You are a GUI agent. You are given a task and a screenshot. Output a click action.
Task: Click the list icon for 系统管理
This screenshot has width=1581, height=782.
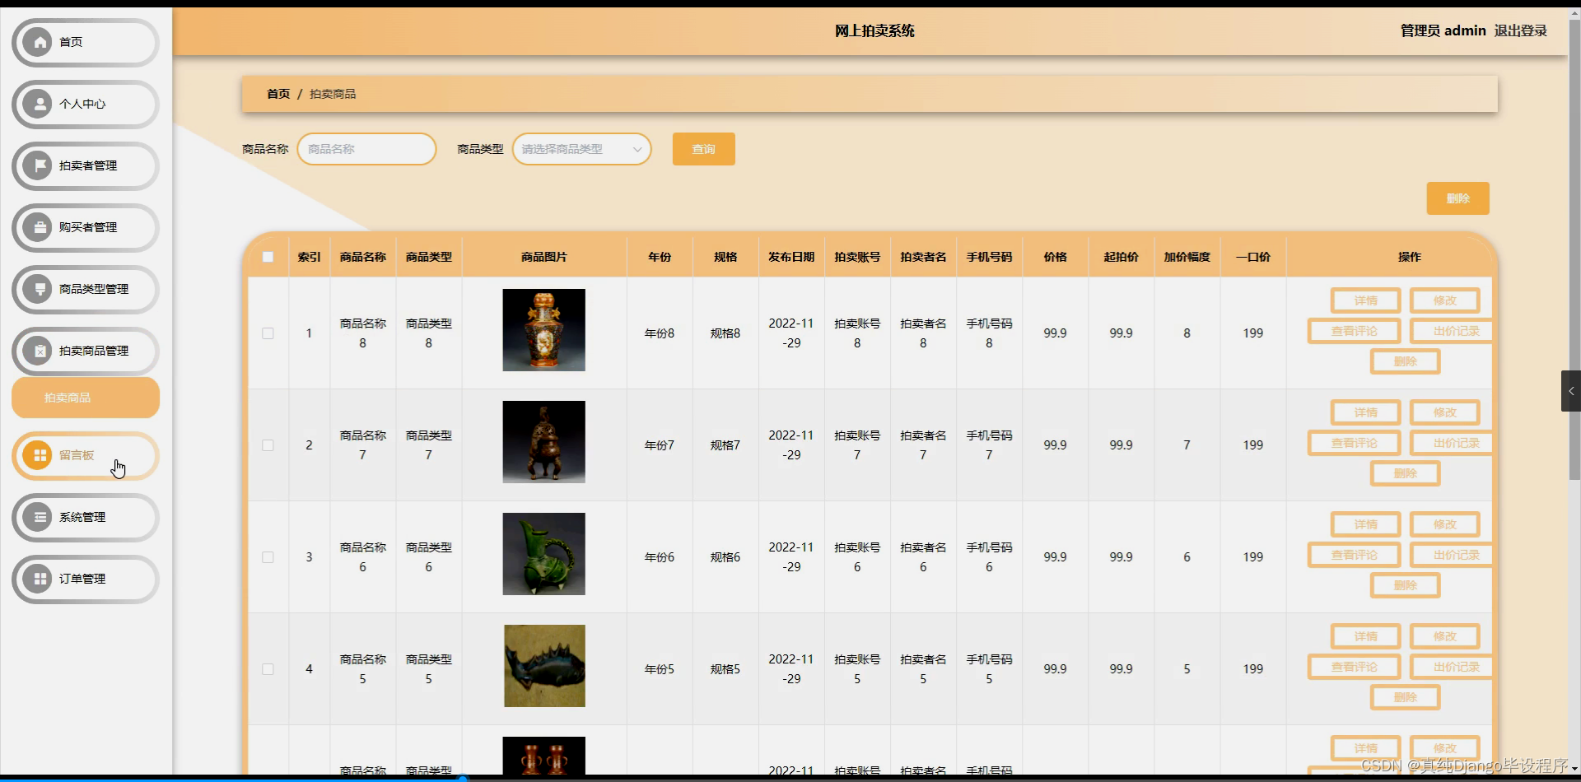click(x=38, y=517)
